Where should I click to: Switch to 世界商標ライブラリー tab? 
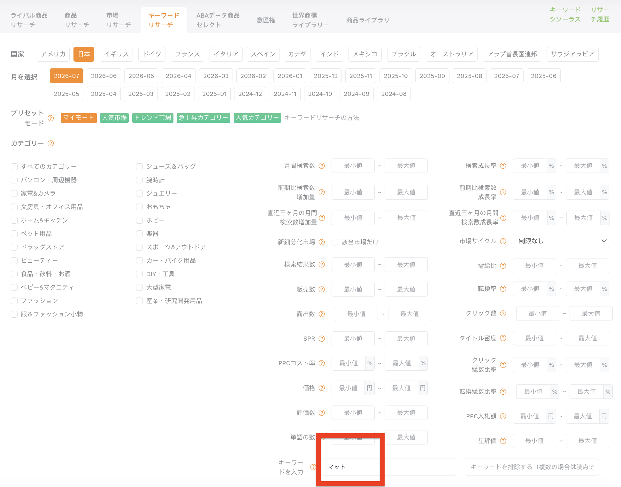tap(310, 20)
